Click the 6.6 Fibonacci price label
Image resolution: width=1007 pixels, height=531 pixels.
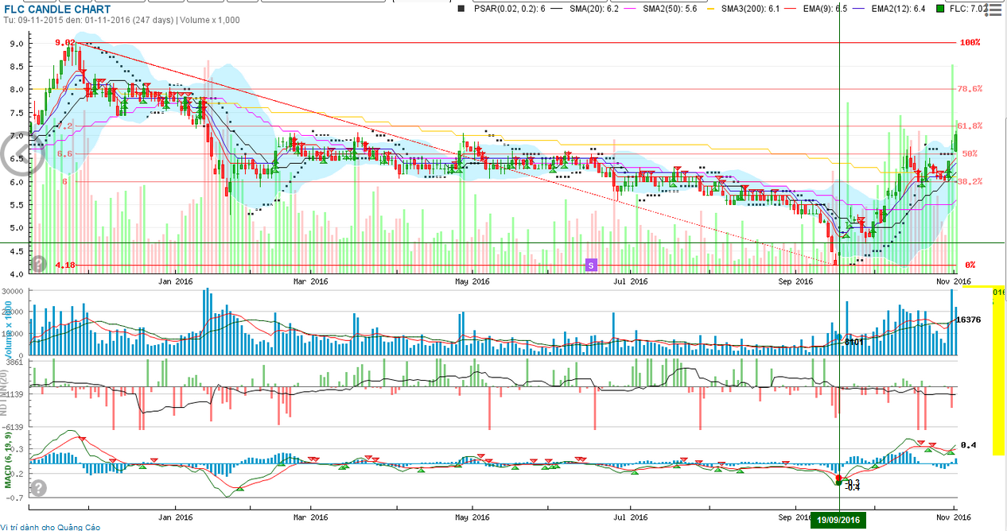tap(65, 153)
